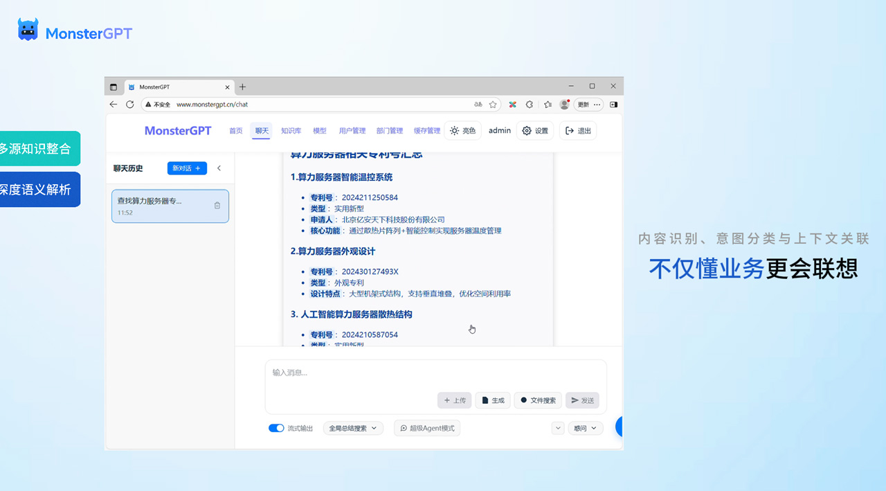Switch theme with the 亮色 toggle

tap(462, 131)
